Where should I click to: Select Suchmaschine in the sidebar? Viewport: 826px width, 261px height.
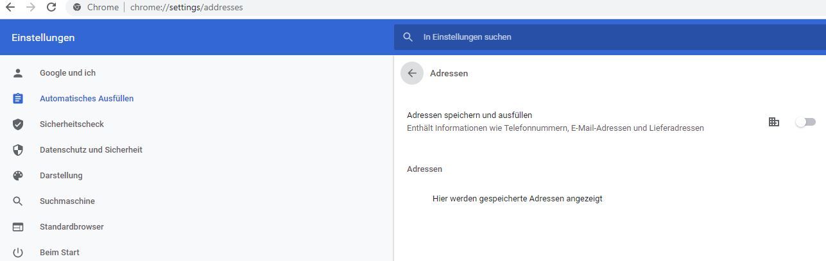pyautogui.click(x=67, y=201)
